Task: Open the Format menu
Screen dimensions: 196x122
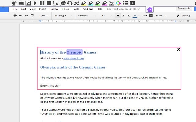Action: [54, 9]
